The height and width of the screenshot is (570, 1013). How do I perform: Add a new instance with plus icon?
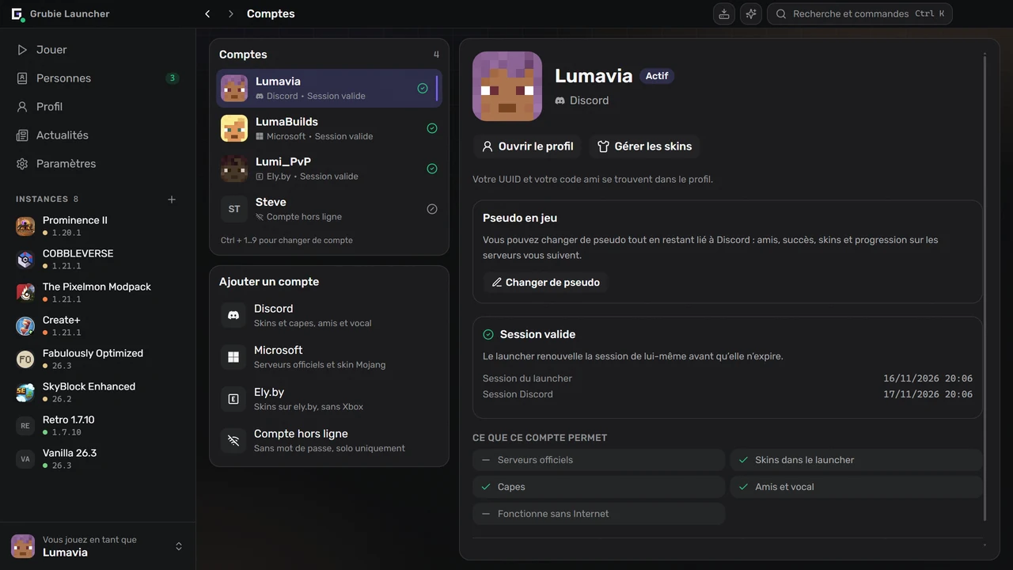pos(172,199)
